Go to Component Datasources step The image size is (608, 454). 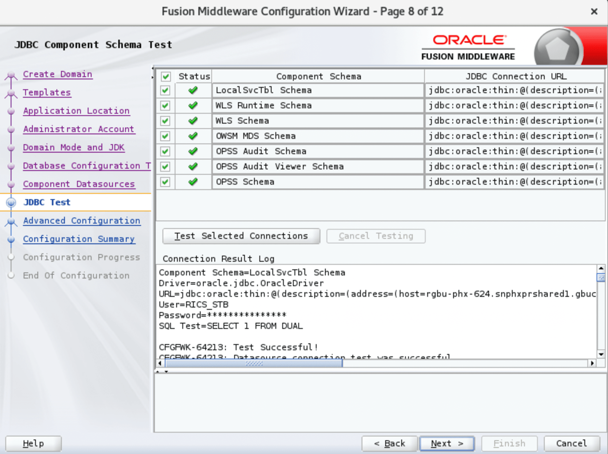coord(79,184)
